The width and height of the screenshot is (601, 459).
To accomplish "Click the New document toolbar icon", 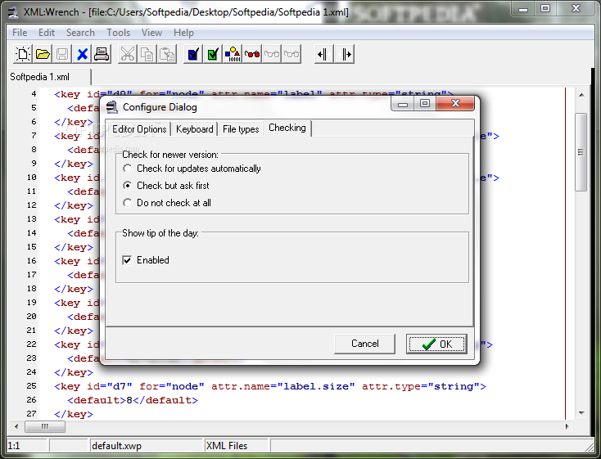I will pyautogui.click(x=23, y=54).
